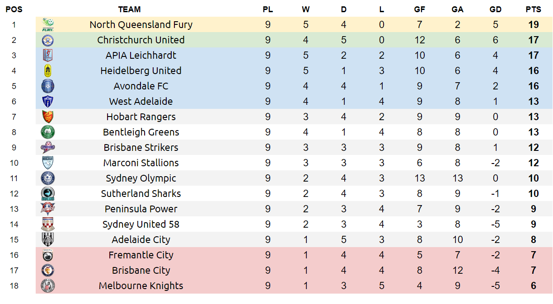Open the Sydney Olympic team name
The image size is (553, 304).
tap(141, 178)
